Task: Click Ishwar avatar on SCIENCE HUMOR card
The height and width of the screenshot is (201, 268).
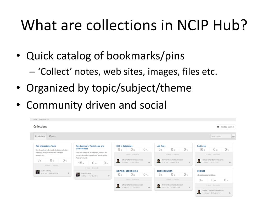Action: coord(159,186)
